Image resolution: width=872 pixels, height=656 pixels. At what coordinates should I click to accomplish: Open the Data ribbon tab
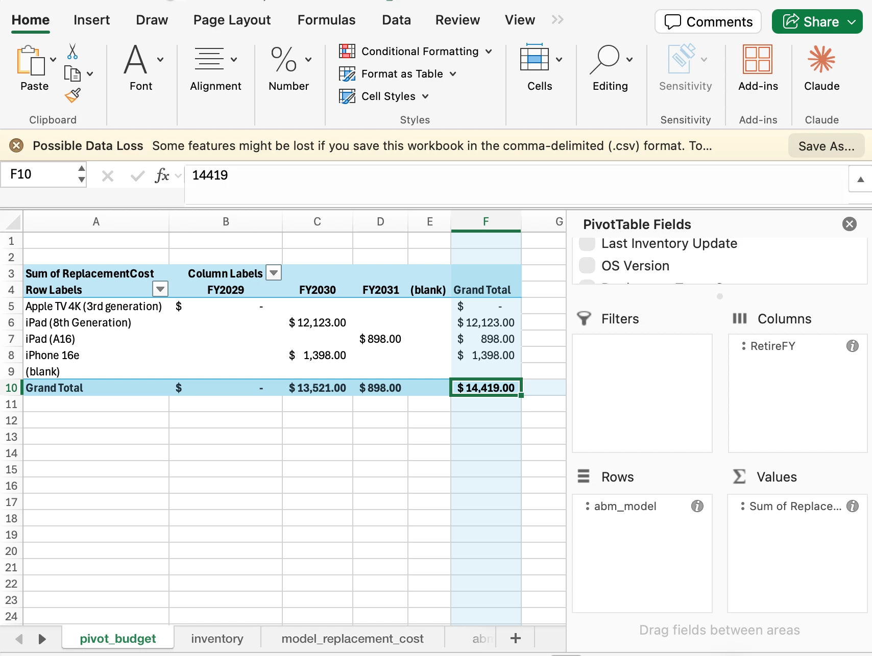tap(396, 20)
